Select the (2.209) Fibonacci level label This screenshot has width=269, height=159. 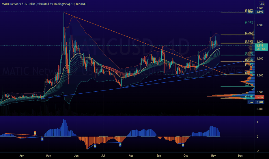coord(249,33)
